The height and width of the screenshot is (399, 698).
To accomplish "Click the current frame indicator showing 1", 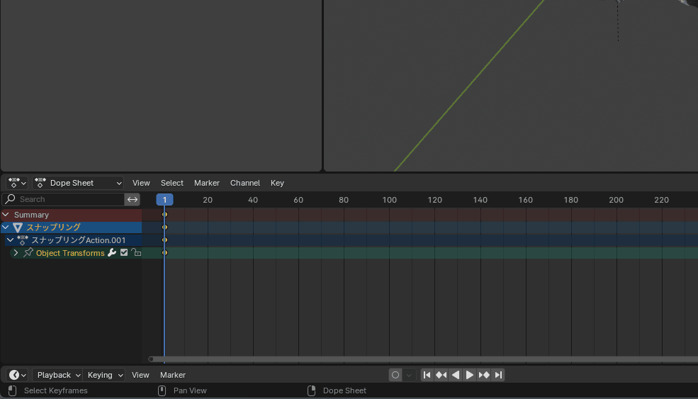I will (x=164, y=200).
